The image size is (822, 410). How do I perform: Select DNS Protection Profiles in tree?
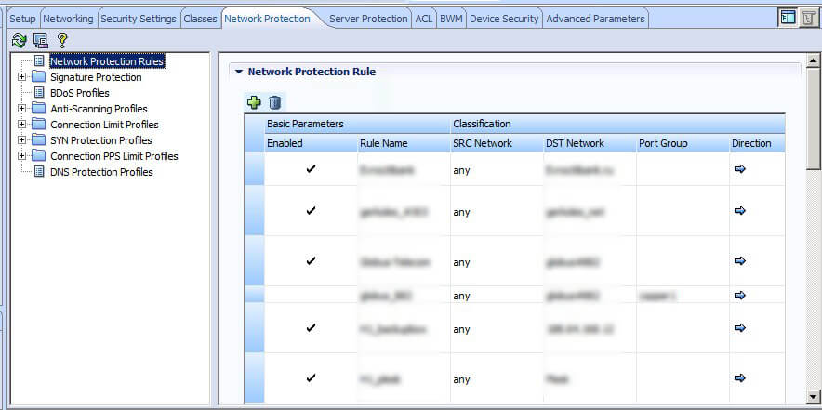coord(101,172)
